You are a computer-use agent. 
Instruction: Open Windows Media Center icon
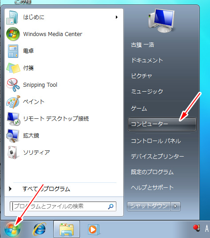(x=13, y=34)
